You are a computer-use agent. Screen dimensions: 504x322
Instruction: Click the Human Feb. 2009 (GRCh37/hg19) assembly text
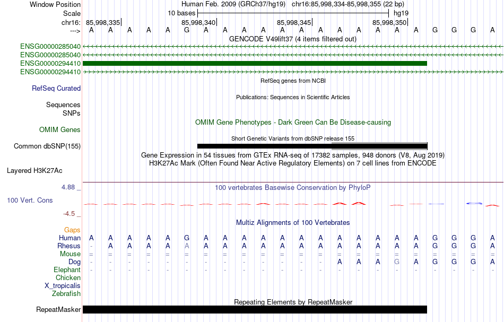pos(233,4)
